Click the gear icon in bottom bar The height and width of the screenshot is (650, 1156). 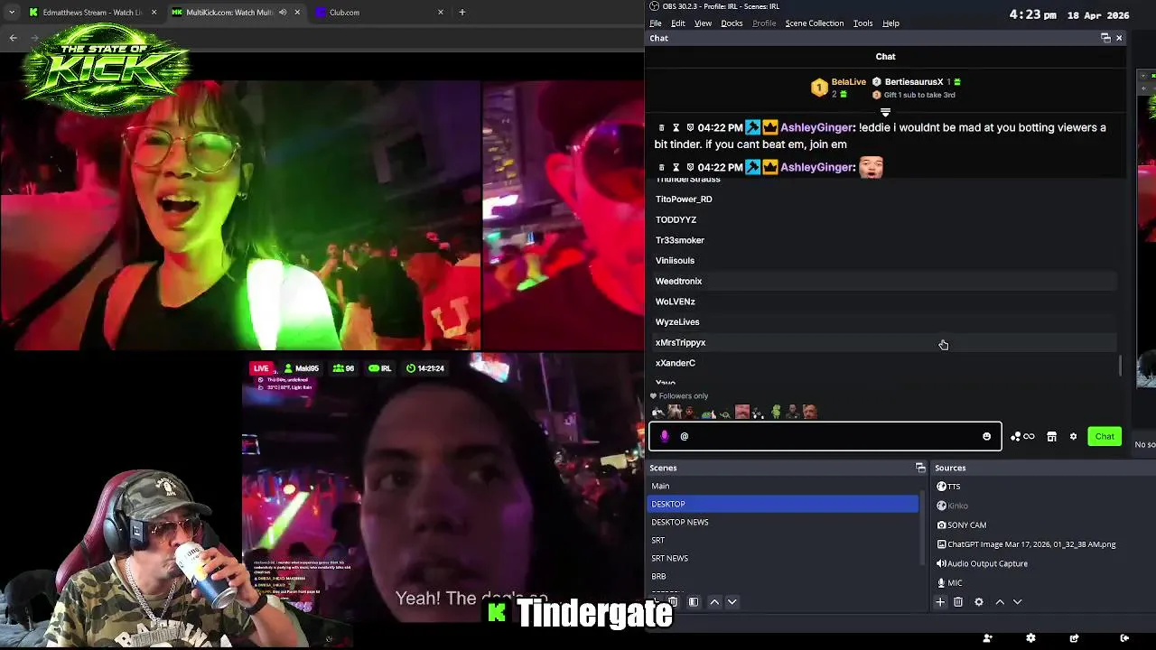(x=1030, y=638)
